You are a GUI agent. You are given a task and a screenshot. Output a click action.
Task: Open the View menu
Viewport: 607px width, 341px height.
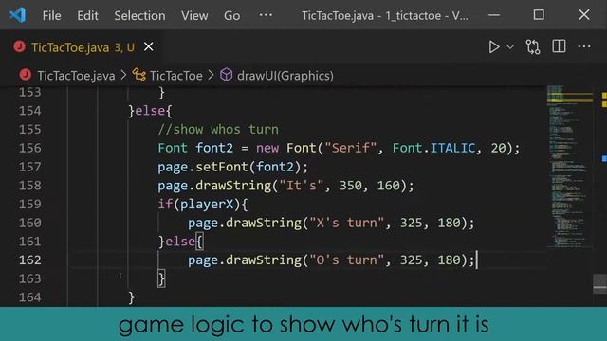194,16
